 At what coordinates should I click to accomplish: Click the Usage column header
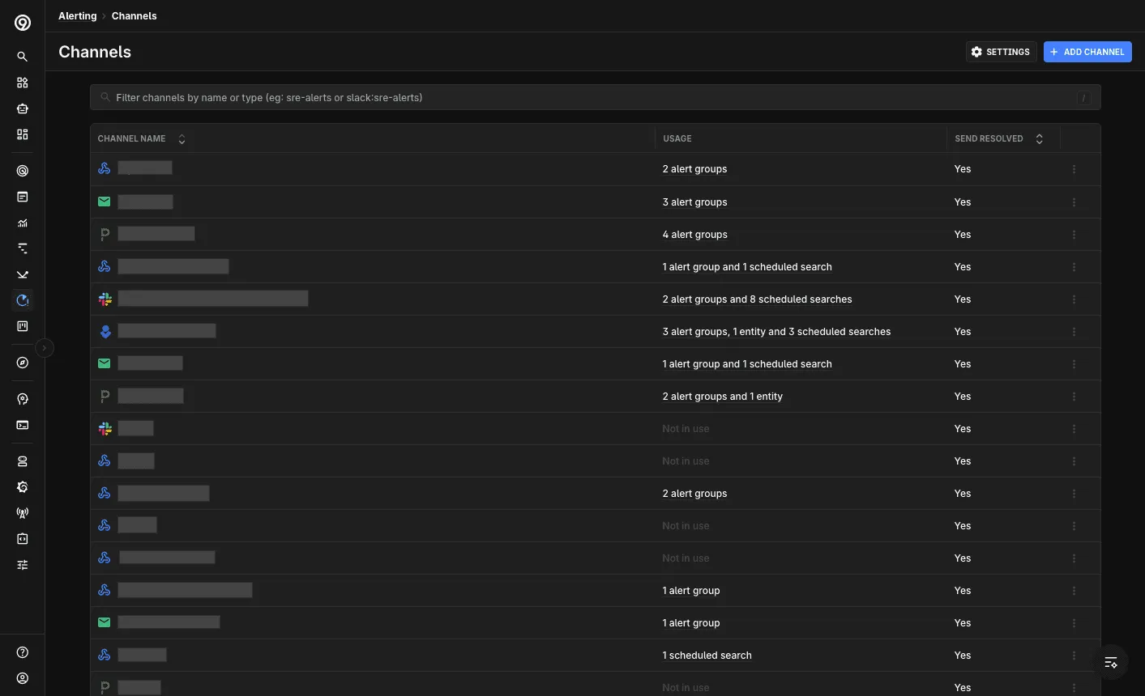tap(677, 138)
